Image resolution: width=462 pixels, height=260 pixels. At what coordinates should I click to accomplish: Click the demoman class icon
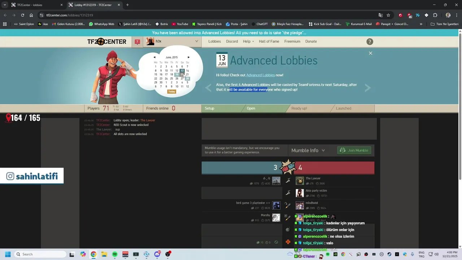pos(288,230)
